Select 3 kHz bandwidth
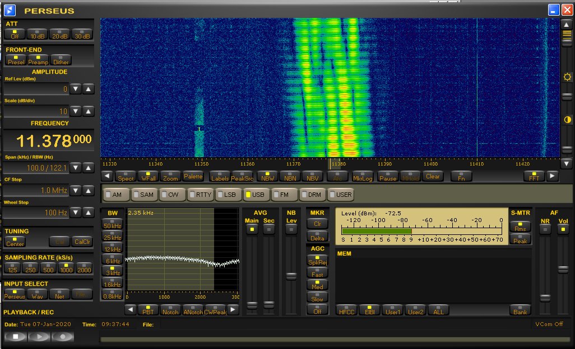This screenshot has height=349, width=575. click(x=112, y=271)
